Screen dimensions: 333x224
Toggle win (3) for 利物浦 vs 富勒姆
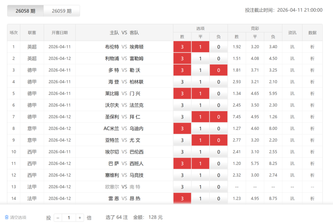(182, 58)
